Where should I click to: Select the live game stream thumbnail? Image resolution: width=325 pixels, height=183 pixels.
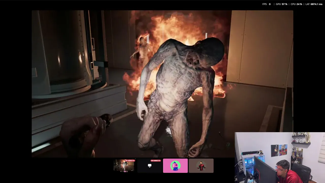(124, 166)
